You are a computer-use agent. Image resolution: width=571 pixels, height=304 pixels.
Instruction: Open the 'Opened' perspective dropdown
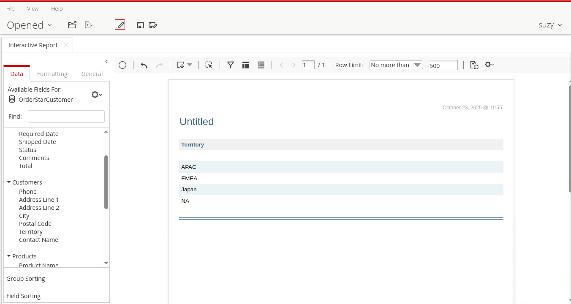coord(29,25)
